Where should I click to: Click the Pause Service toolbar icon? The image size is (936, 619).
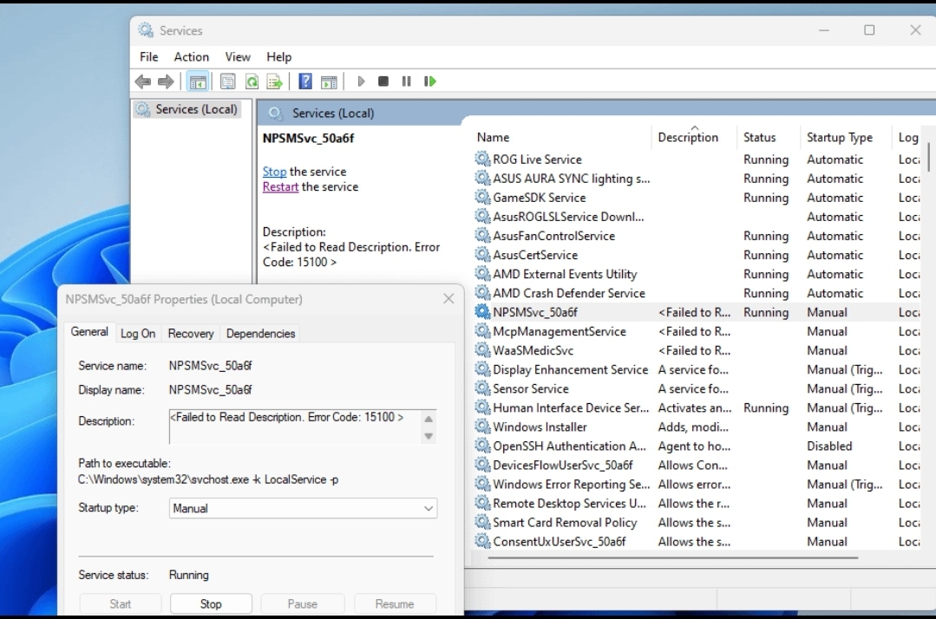coord(407,81)
